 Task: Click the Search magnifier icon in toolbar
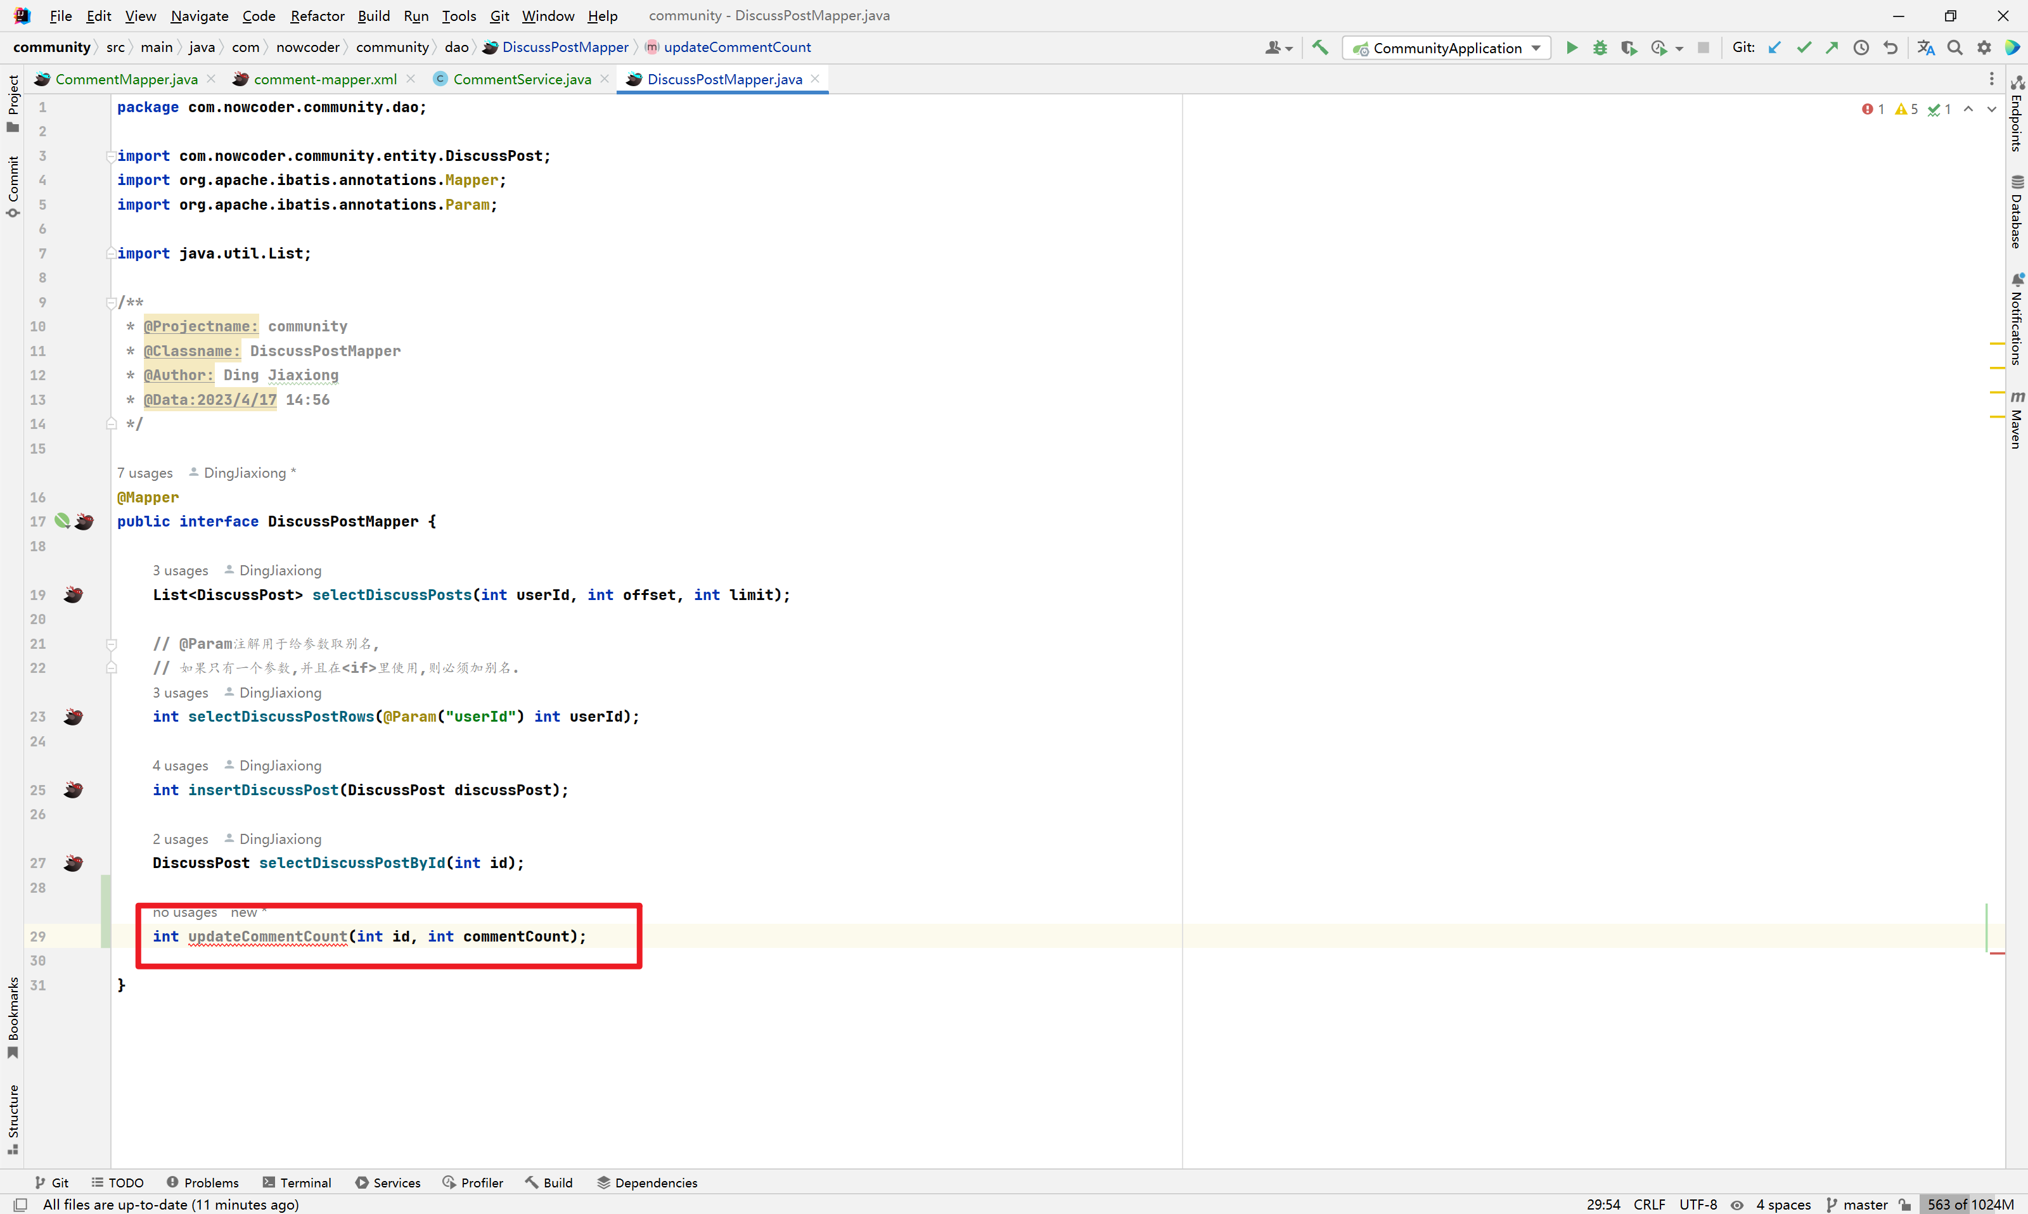1956,48
